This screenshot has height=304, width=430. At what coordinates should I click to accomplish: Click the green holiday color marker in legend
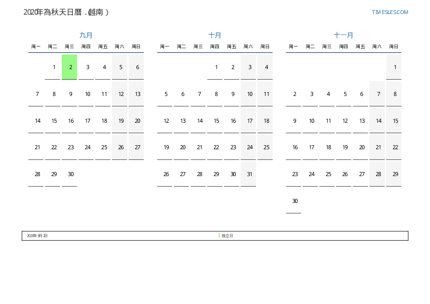(x=219, y=236)
